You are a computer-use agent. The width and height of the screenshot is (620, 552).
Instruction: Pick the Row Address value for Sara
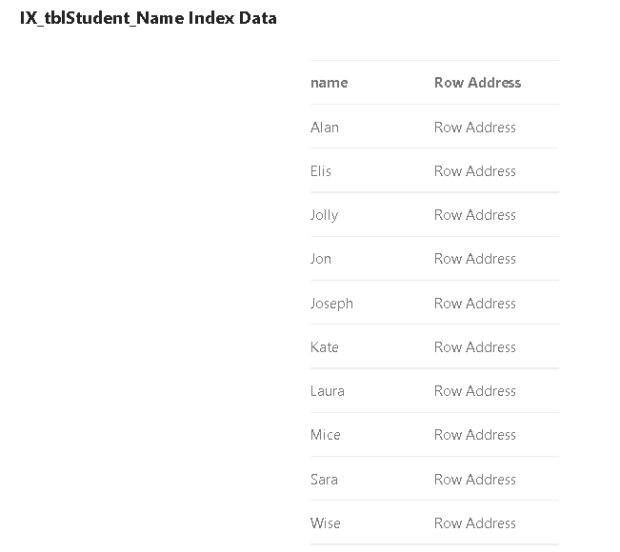[475, 480]
